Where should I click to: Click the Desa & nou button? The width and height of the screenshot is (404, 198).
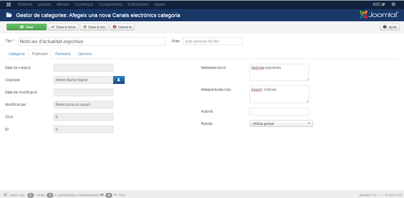pos(94,27)
